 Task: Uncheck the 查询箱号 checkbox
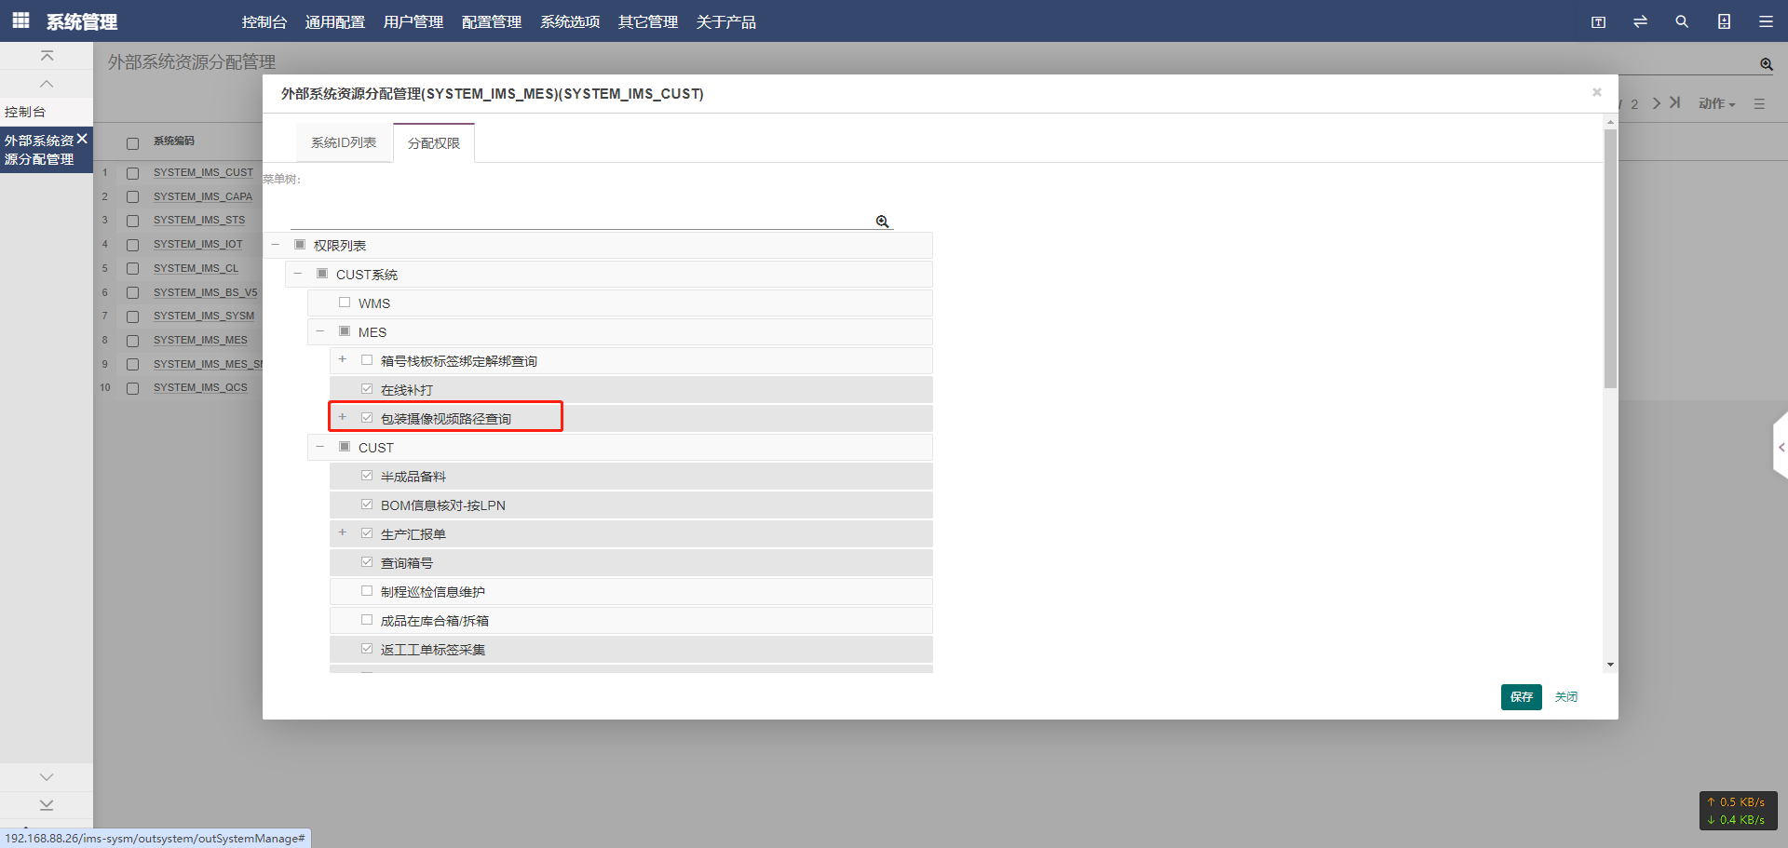tap(367, 562)
